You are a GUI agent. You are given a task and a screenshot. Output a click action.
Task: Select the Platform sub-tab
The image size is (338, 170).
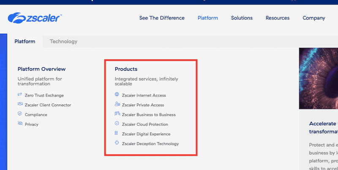[25, 41]
